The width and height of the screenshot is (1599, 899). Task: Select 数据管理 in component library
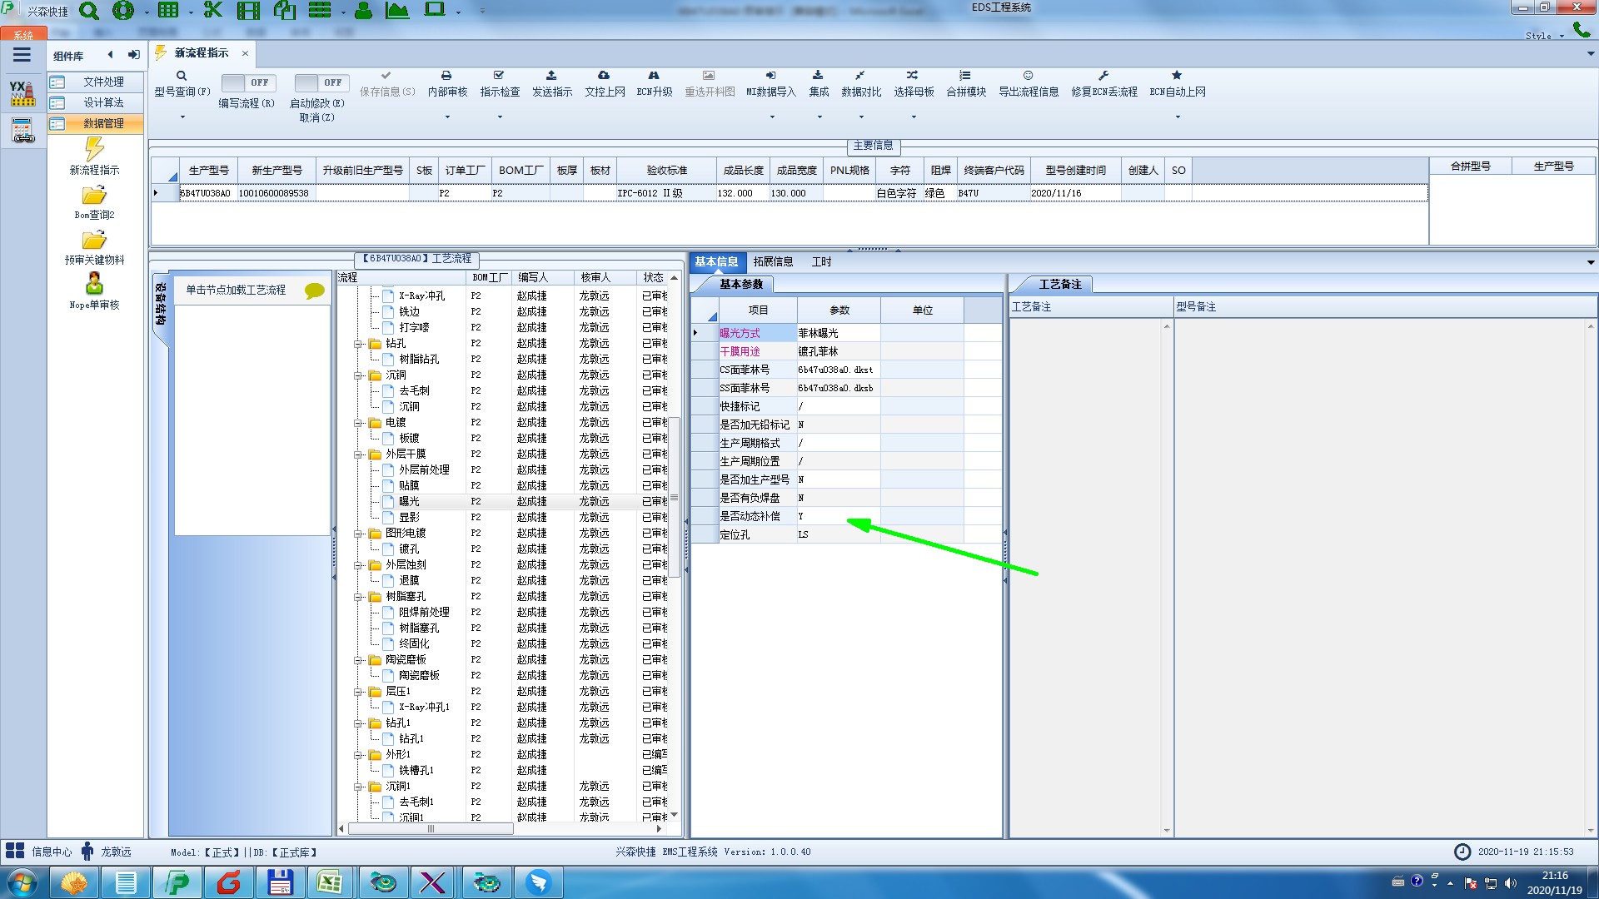coord(103,123)
